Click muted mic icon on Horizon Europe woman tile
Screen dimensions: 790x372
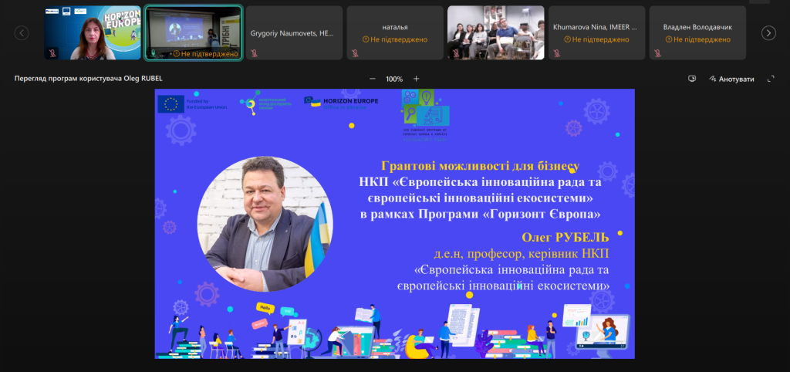(53, 53)
